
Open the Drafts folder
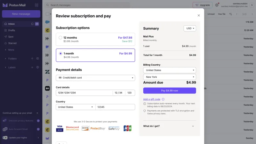click(x=12, y=30)
